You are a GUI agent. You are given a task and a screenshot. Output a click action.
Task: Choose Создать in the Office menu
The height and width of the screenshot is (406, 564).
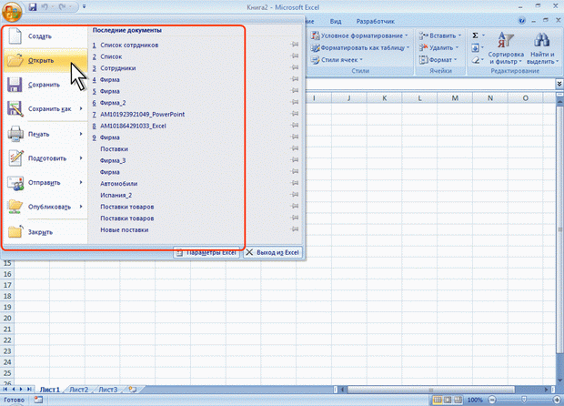click(x=45, y=36)
